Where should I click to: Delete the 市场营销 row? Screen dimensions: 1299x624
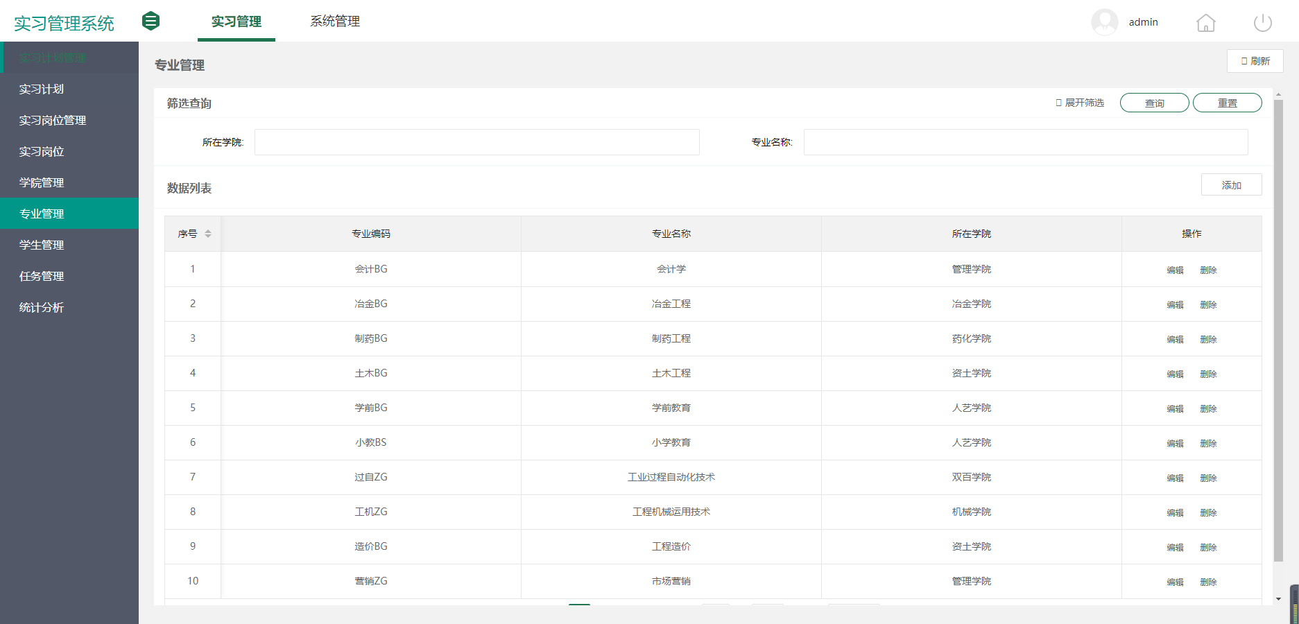coord(1208,582)
